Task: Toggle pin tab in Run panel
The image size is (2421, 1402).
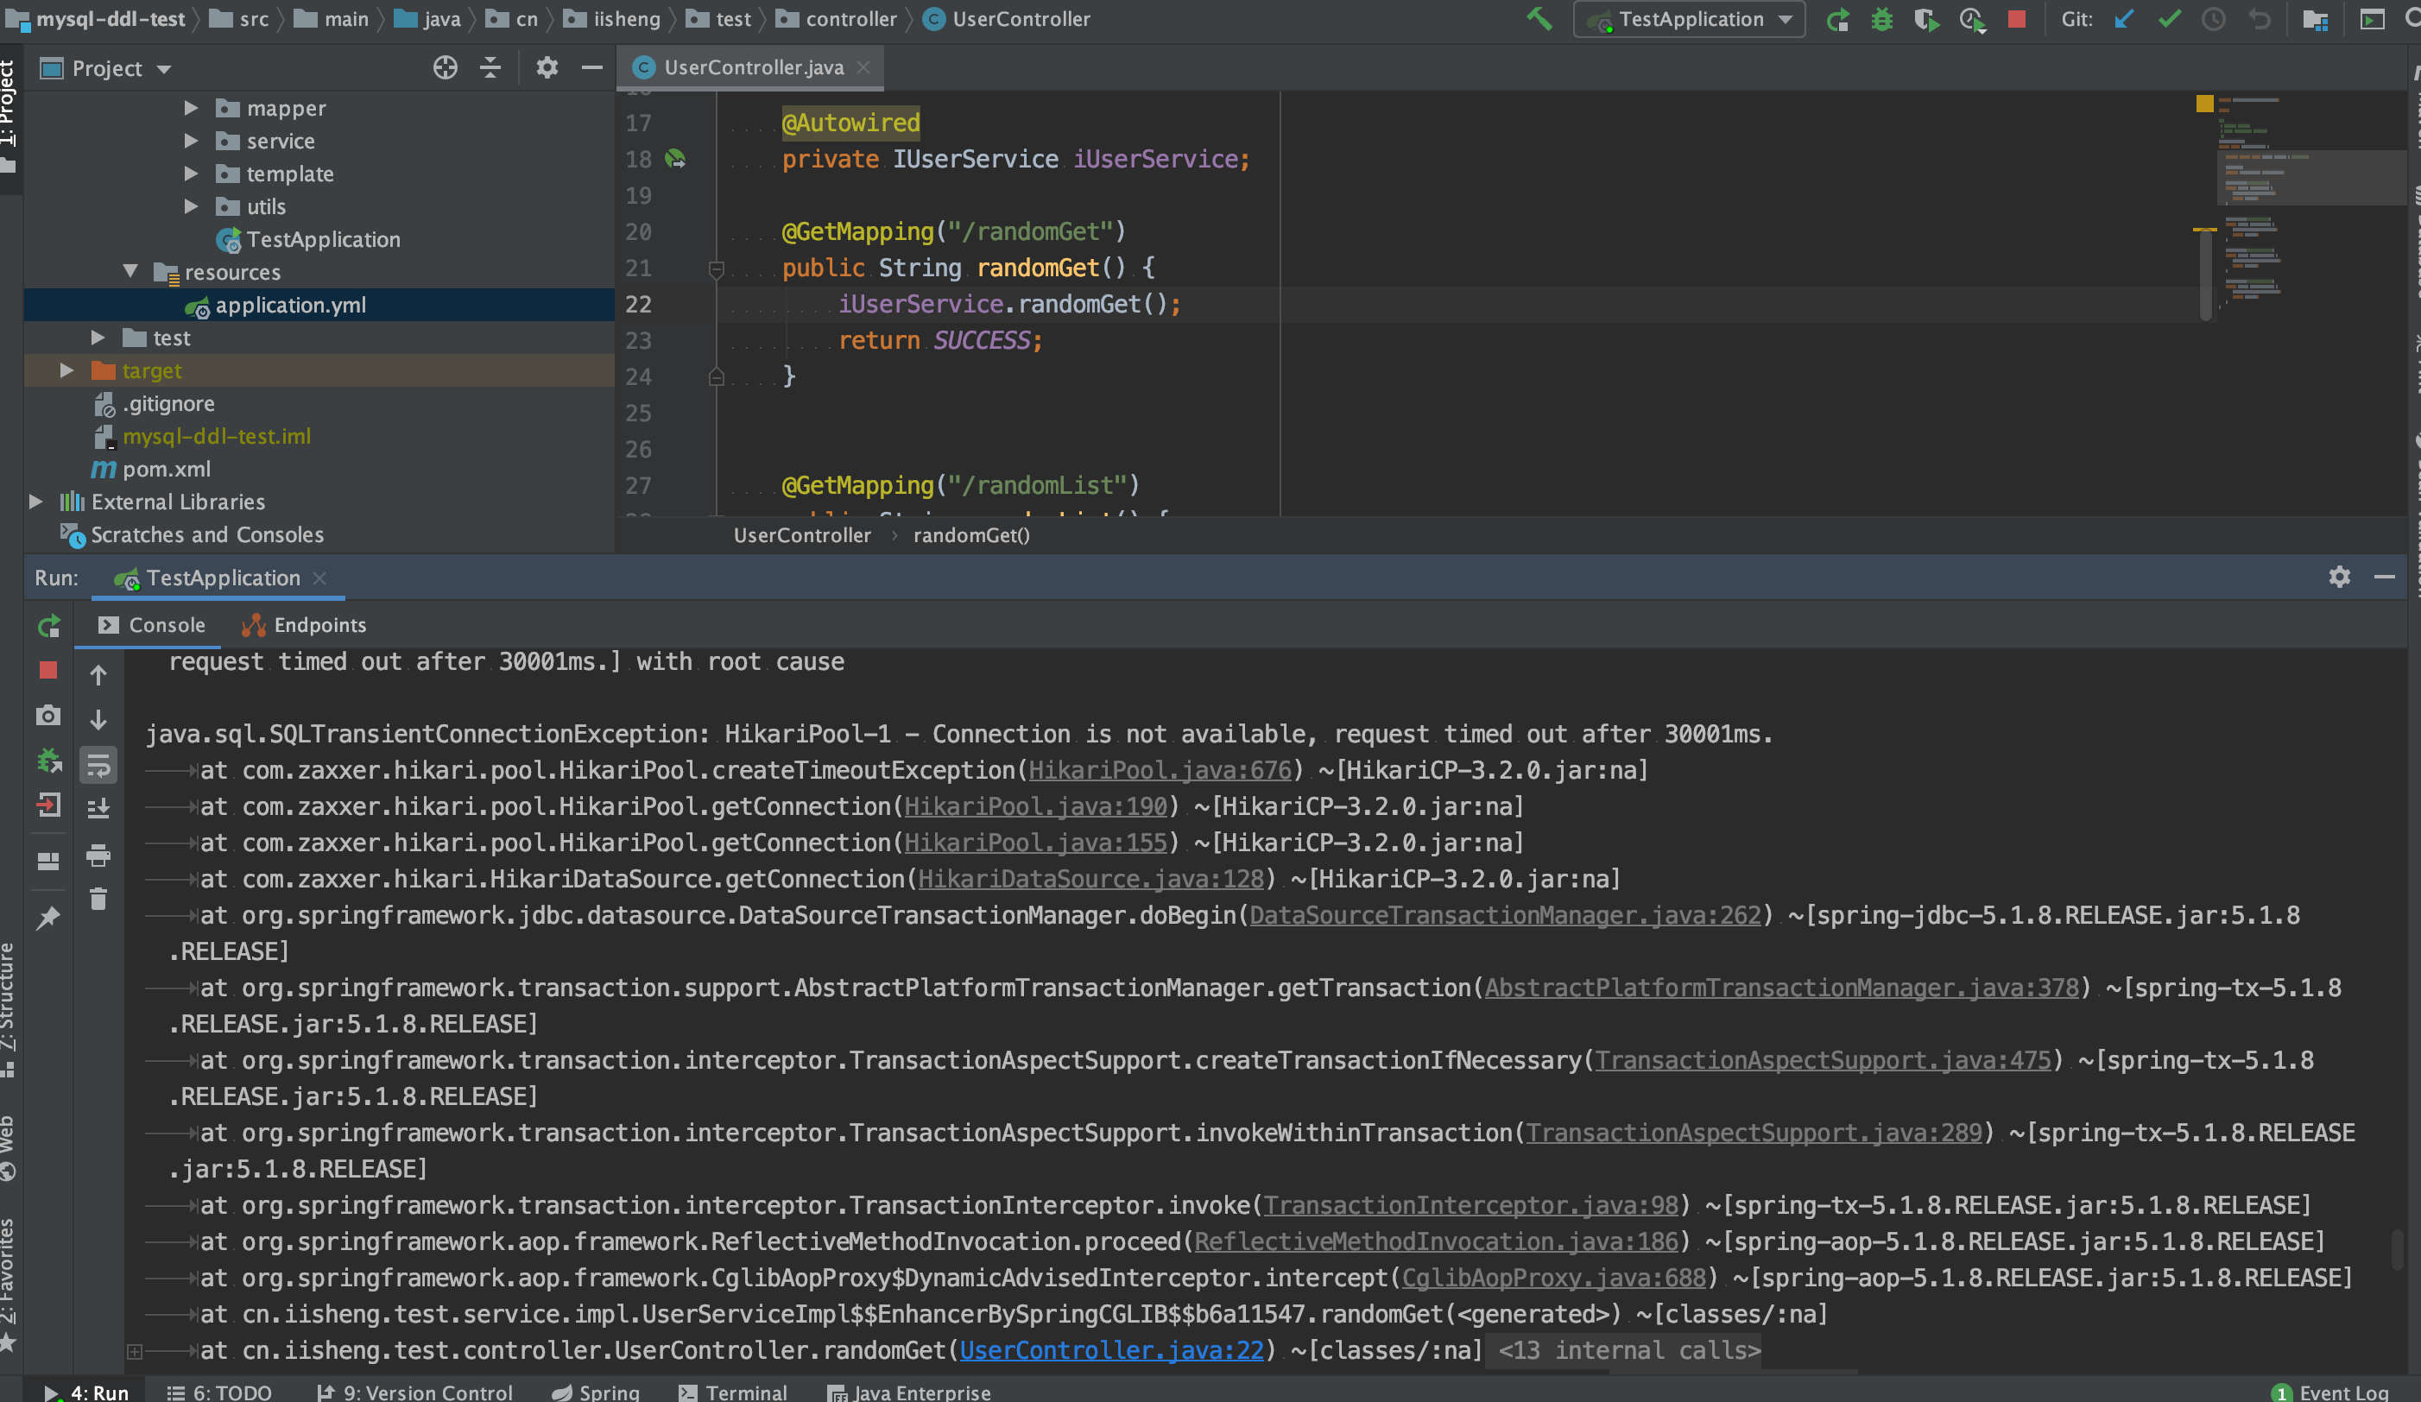Action: [x=48, y=918]
